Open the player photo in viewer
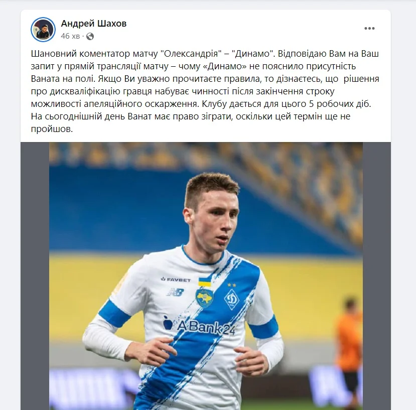This screenshot has height=410, width=416. click(206, 276)
